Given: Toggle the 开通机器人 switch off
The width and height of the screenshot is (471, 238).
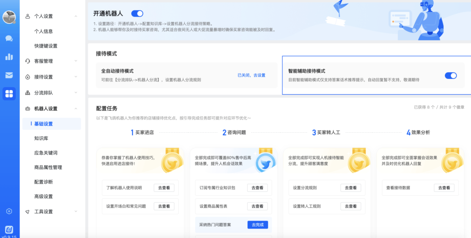Looking at the screenshot, I should [x=137, y=14].
